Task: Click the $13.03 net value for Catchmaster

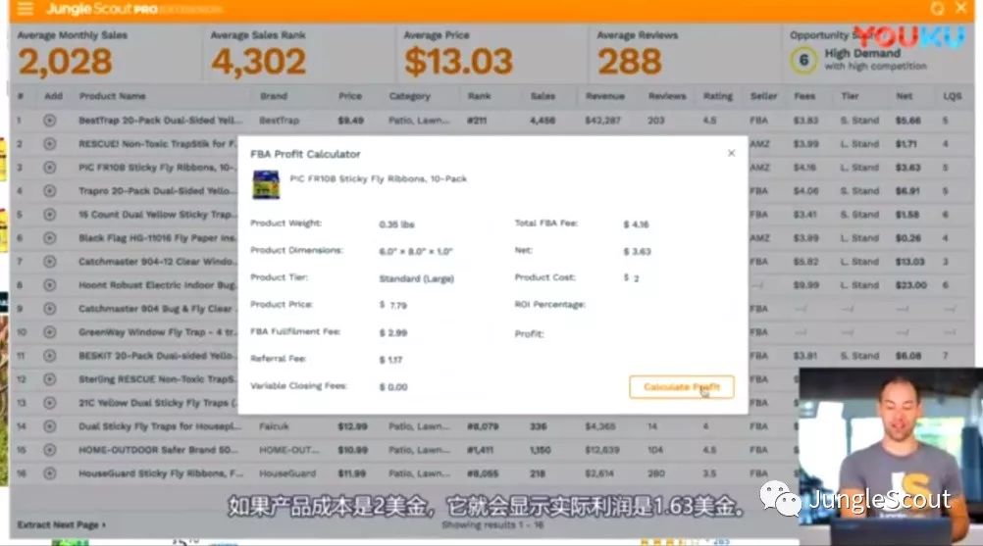Action: pos(909,261)
